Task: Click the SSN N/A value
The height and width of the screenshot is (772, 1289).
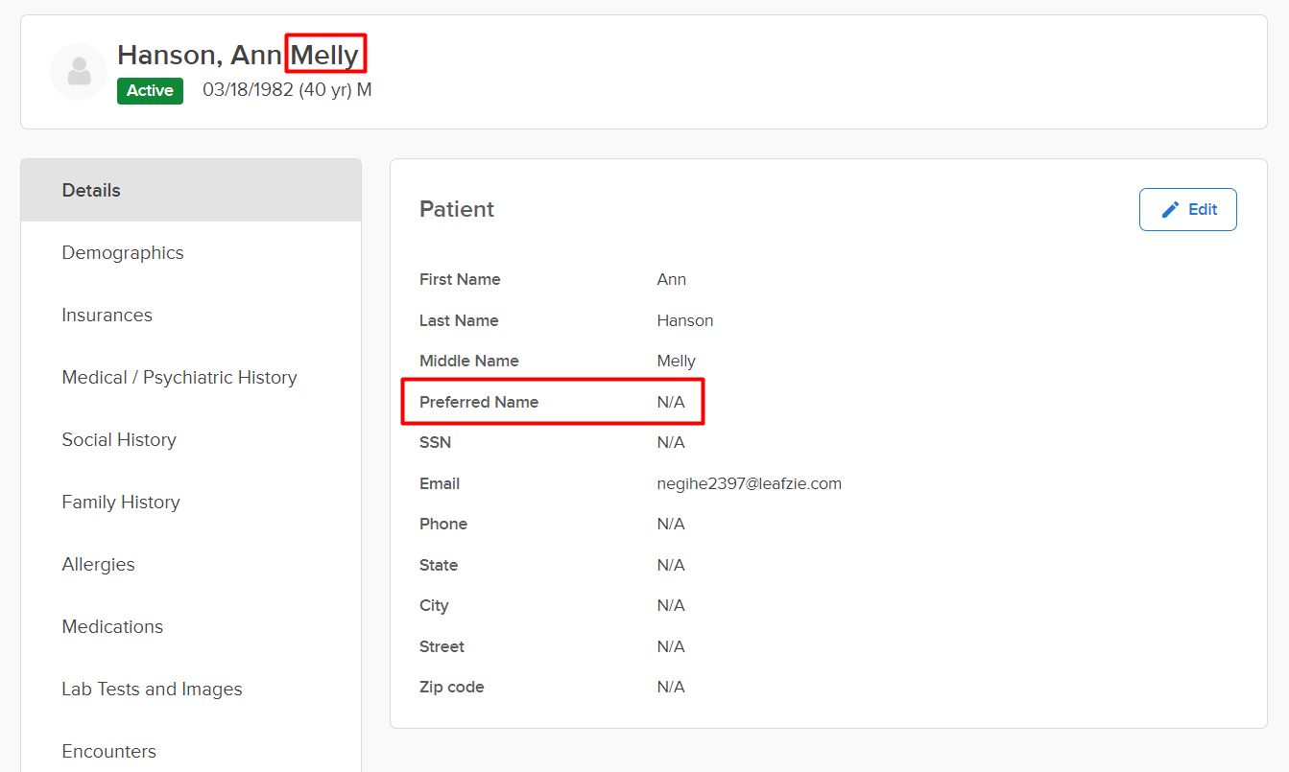Action: (671, 442)
